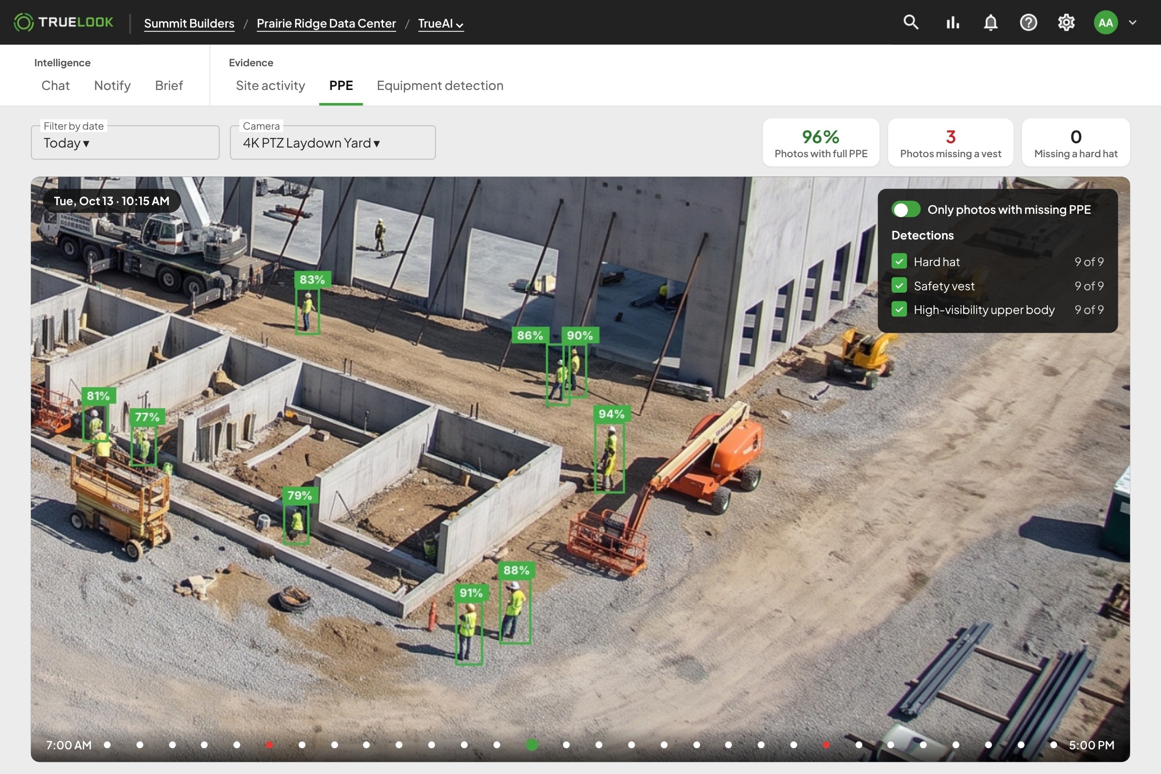Open the analytics bar chart icon
This screenshot has width=1161, height=774.
(x=952, y=22)
